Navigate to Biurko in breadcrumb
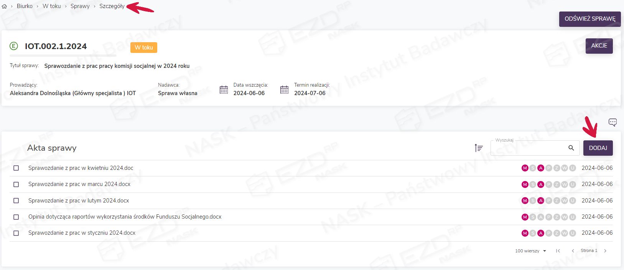The image size is (624, 270). click(25, 6)
